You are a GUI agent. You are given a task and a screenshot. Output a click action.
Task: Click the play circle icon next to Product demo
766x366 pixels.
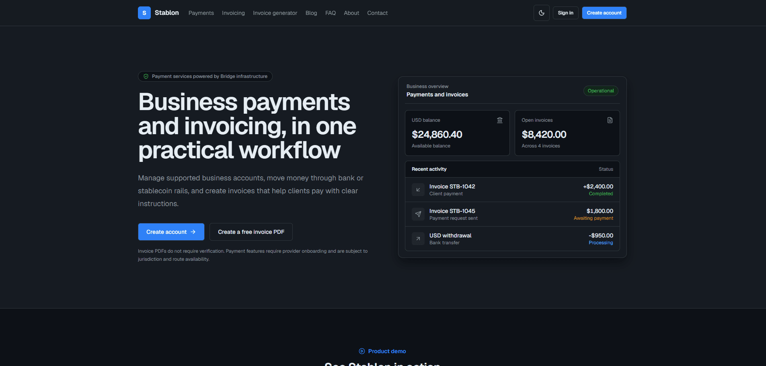tap(362, 351)
